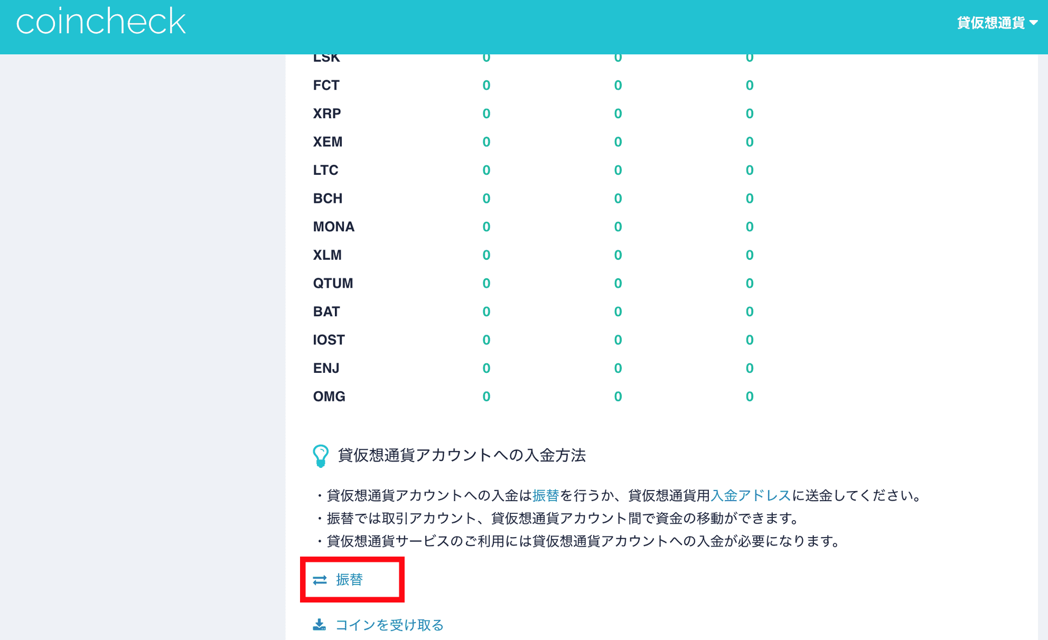Open the 入金アドレス link
Viewport: 1048px width, 640px height.
(750, 495)
